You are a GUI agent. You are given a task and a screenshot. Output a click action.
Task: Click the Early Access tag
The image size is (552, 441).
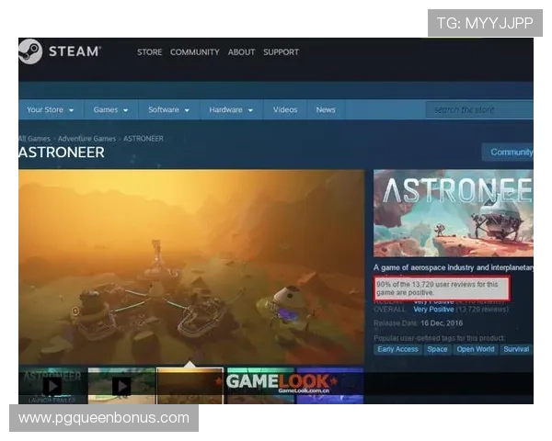(397, 349)
